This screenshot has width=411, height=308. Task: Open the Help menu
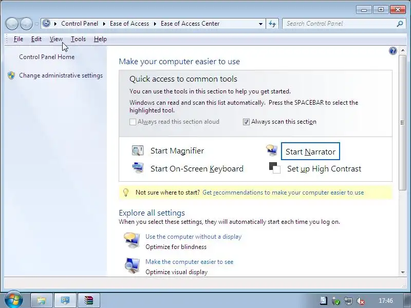pyautogui.click(x=100, y=39)
